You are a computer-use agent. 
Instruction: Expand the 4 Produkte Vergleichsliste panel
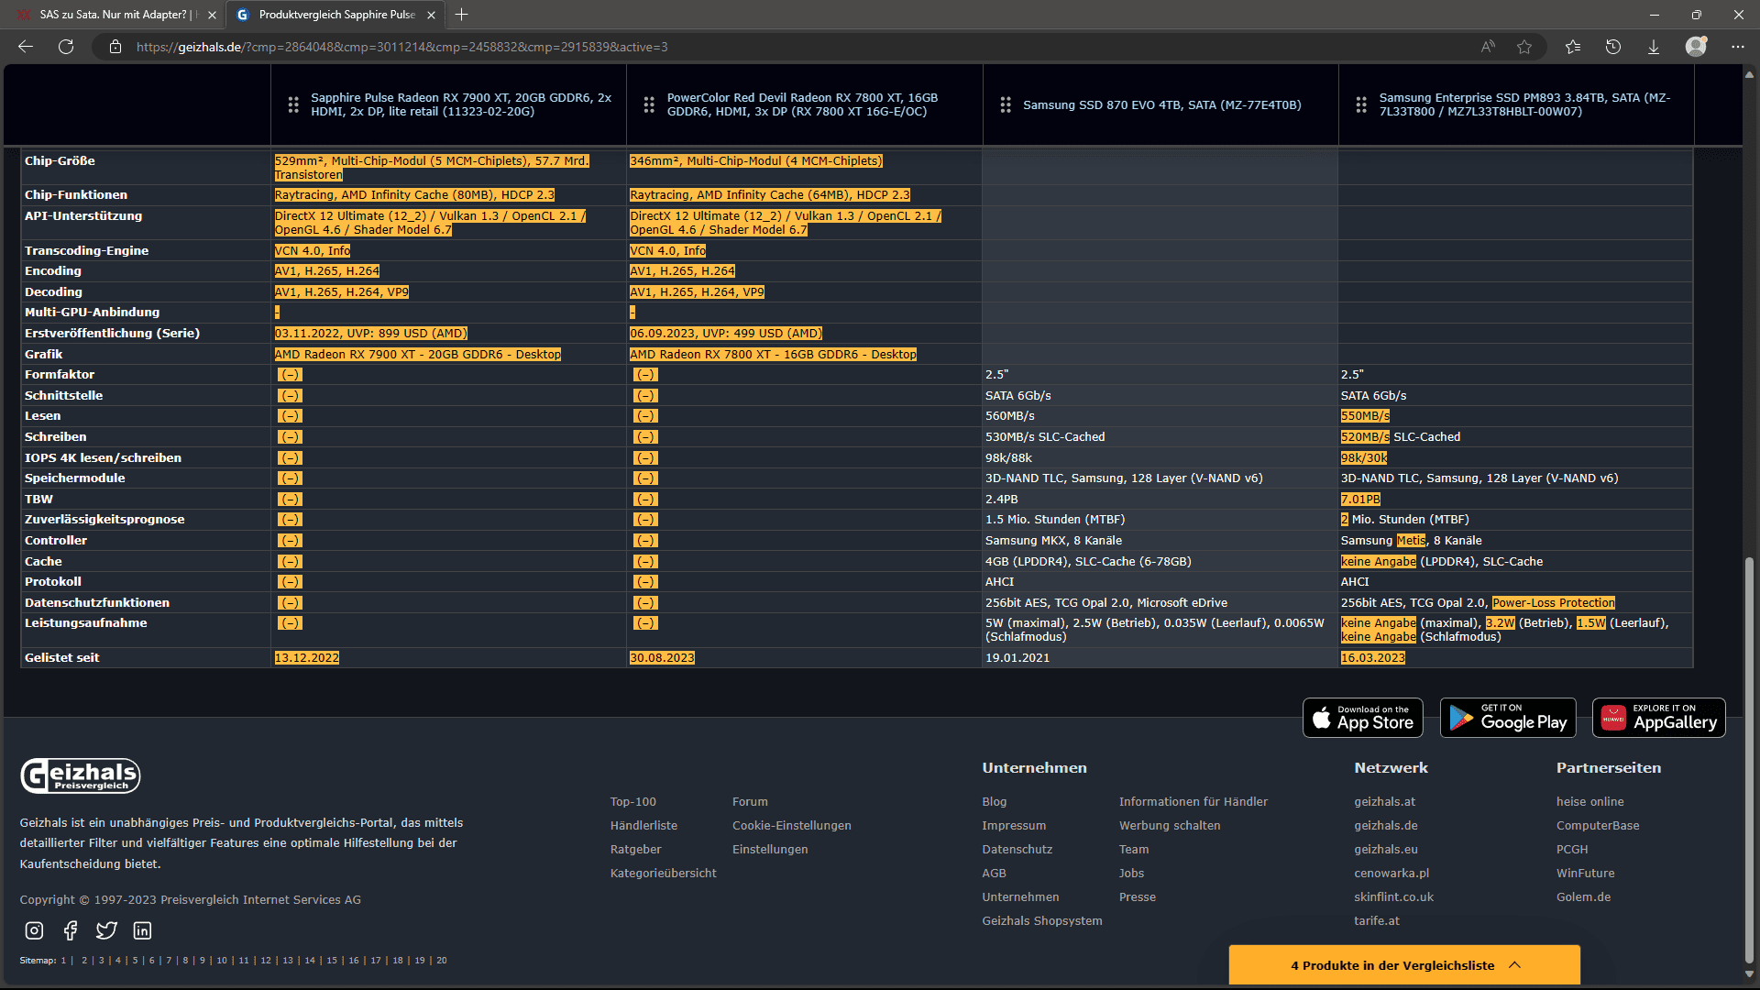pos(1404,965)
